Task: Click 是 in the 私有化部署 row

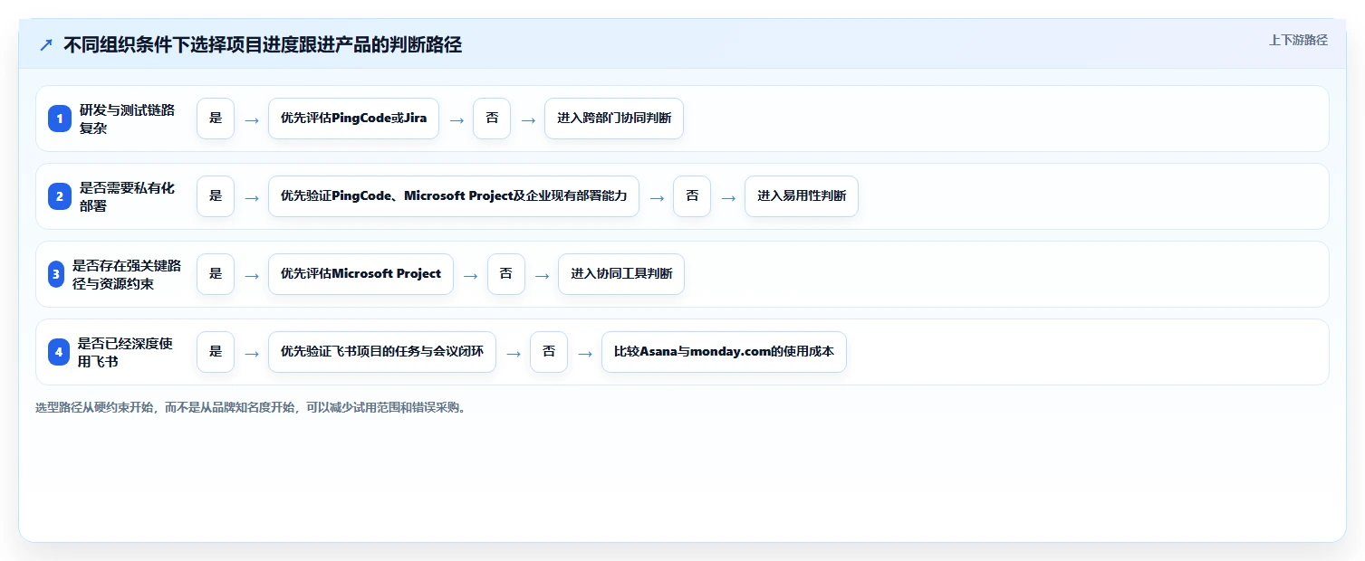Action: click(216, 196)
